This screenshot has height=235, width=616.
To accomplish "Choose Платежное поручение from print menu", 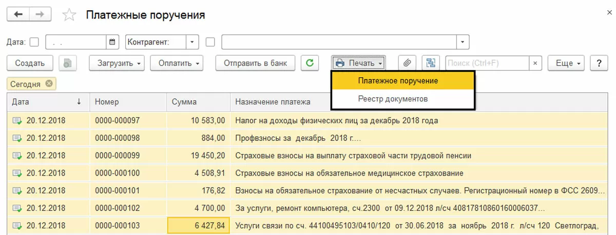I will coord(402,81).
